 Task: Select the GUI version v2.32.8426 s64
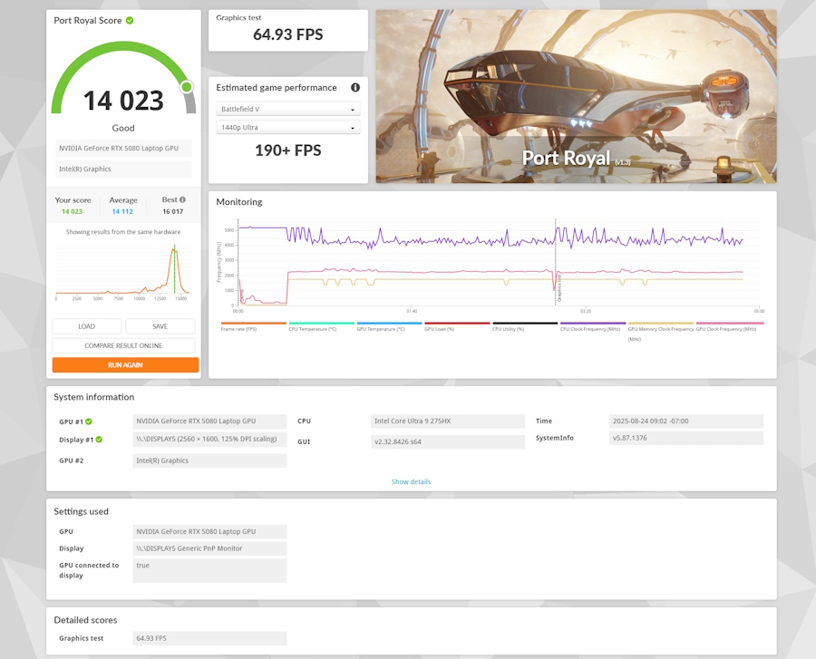click(448, 441)
